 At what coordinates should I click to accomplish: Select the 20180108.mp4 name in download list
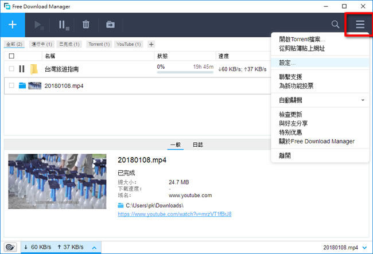[64, 86]
